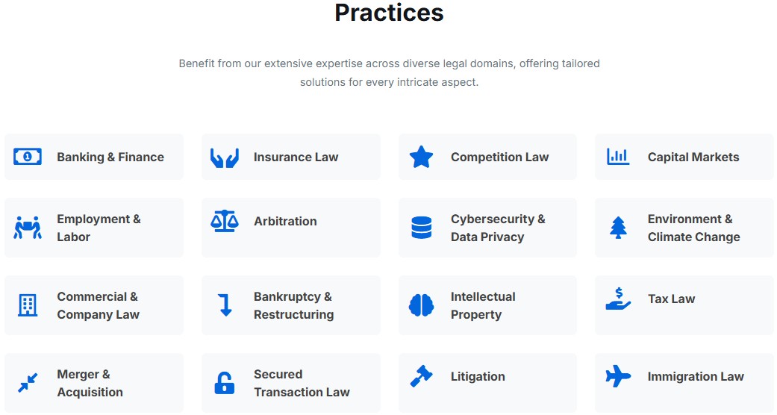Select the building icon for Commercial Law
The height and width of the screenshot is (415, 777).
28,305
